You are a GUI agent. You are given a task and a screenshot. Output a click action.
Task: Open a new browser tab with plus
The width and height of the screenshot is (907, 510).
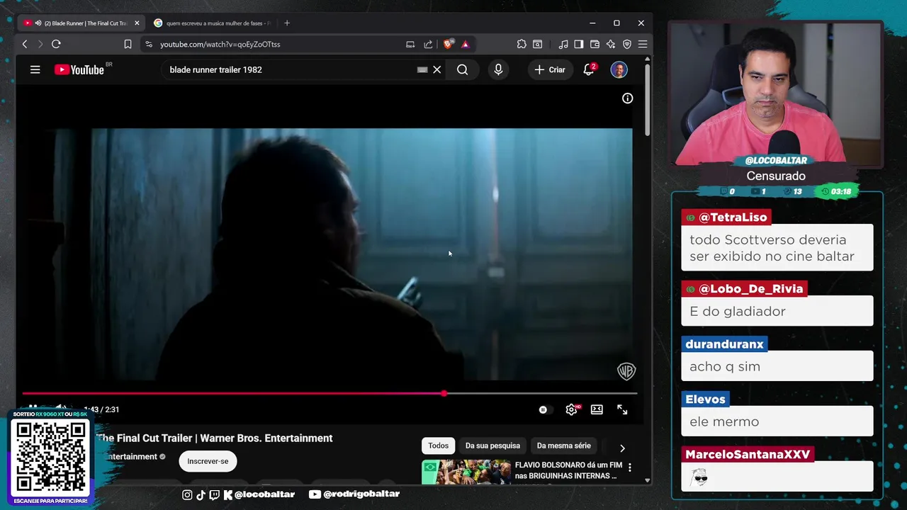click(x=287, y=23)
